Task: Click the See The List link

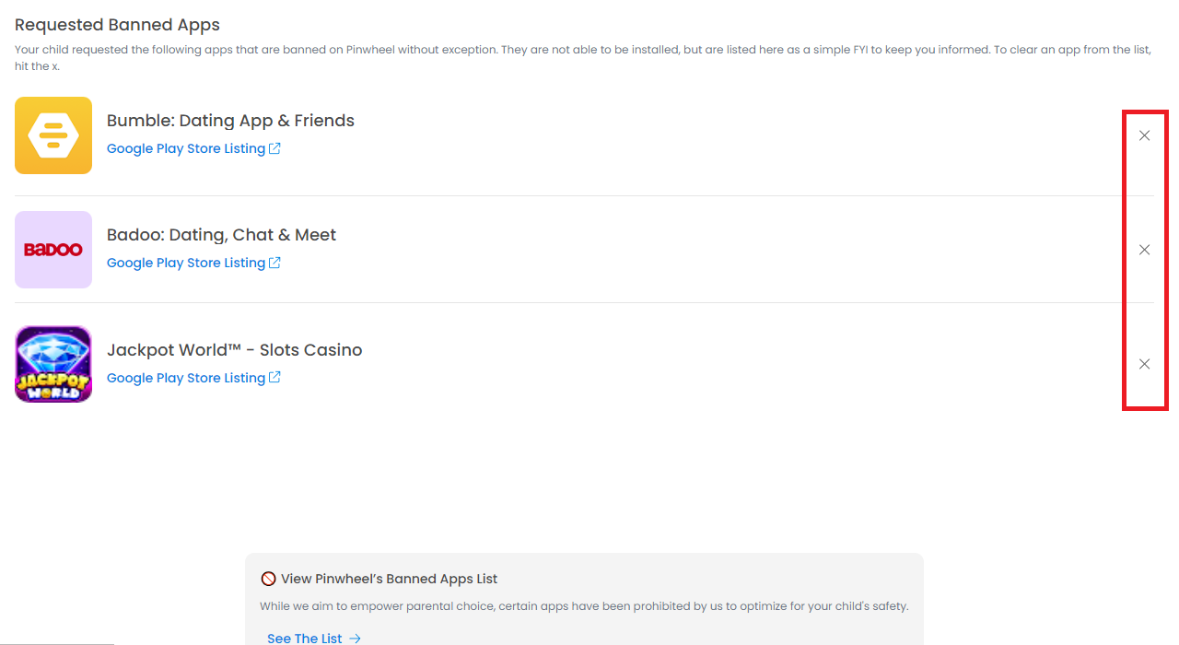Action: 304,638
